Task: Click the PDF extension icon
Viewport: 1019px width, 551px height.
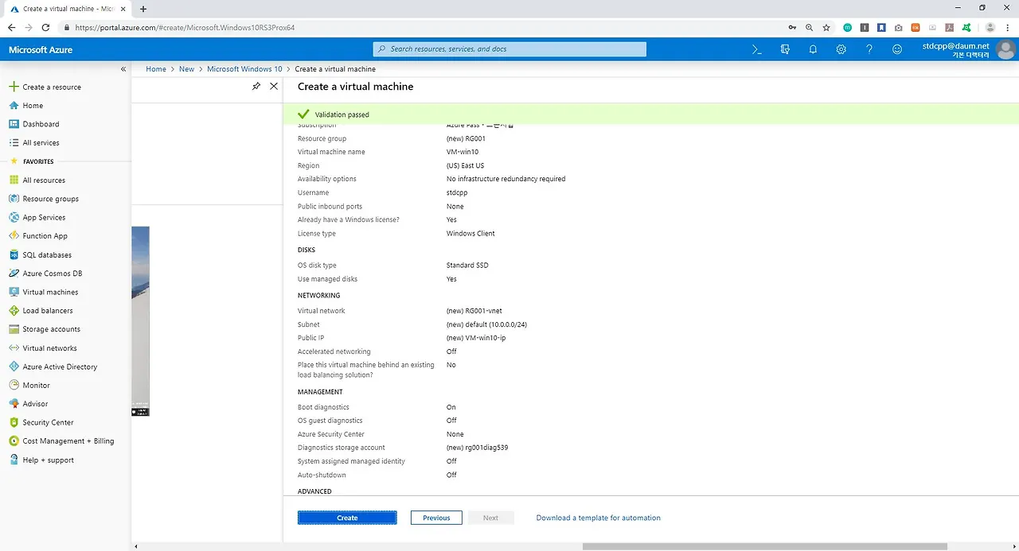Action: tap(949, 27)
